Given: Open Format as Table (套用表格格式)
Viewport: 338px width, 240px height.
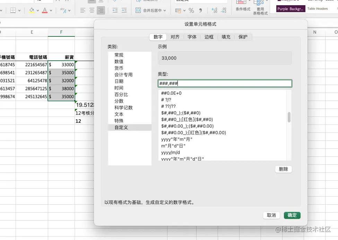Looking at the screenshot, I should [260, 8].
